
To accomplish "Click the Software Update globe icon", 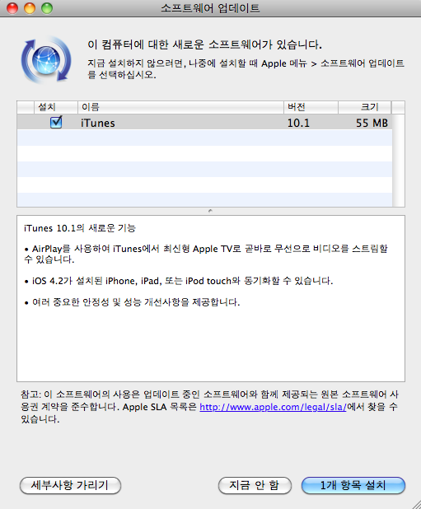I will click(46, 60).
